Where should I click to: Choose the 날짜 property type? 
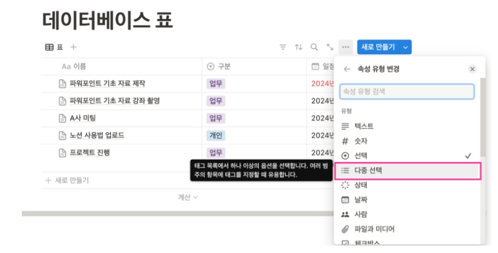(x=407, y=200)
